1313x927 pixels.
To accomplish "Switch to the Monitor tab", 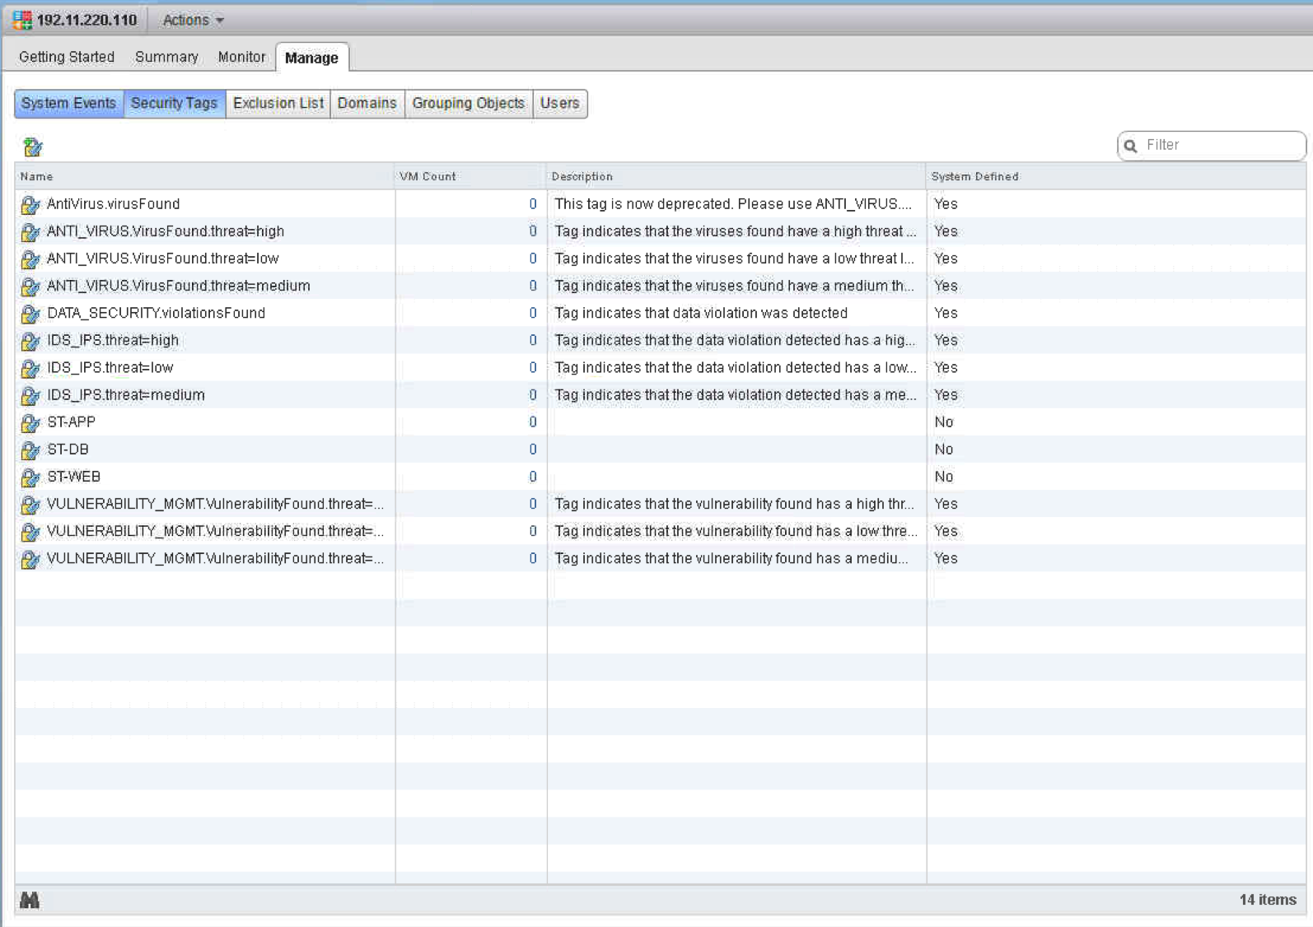I will 241,57.
